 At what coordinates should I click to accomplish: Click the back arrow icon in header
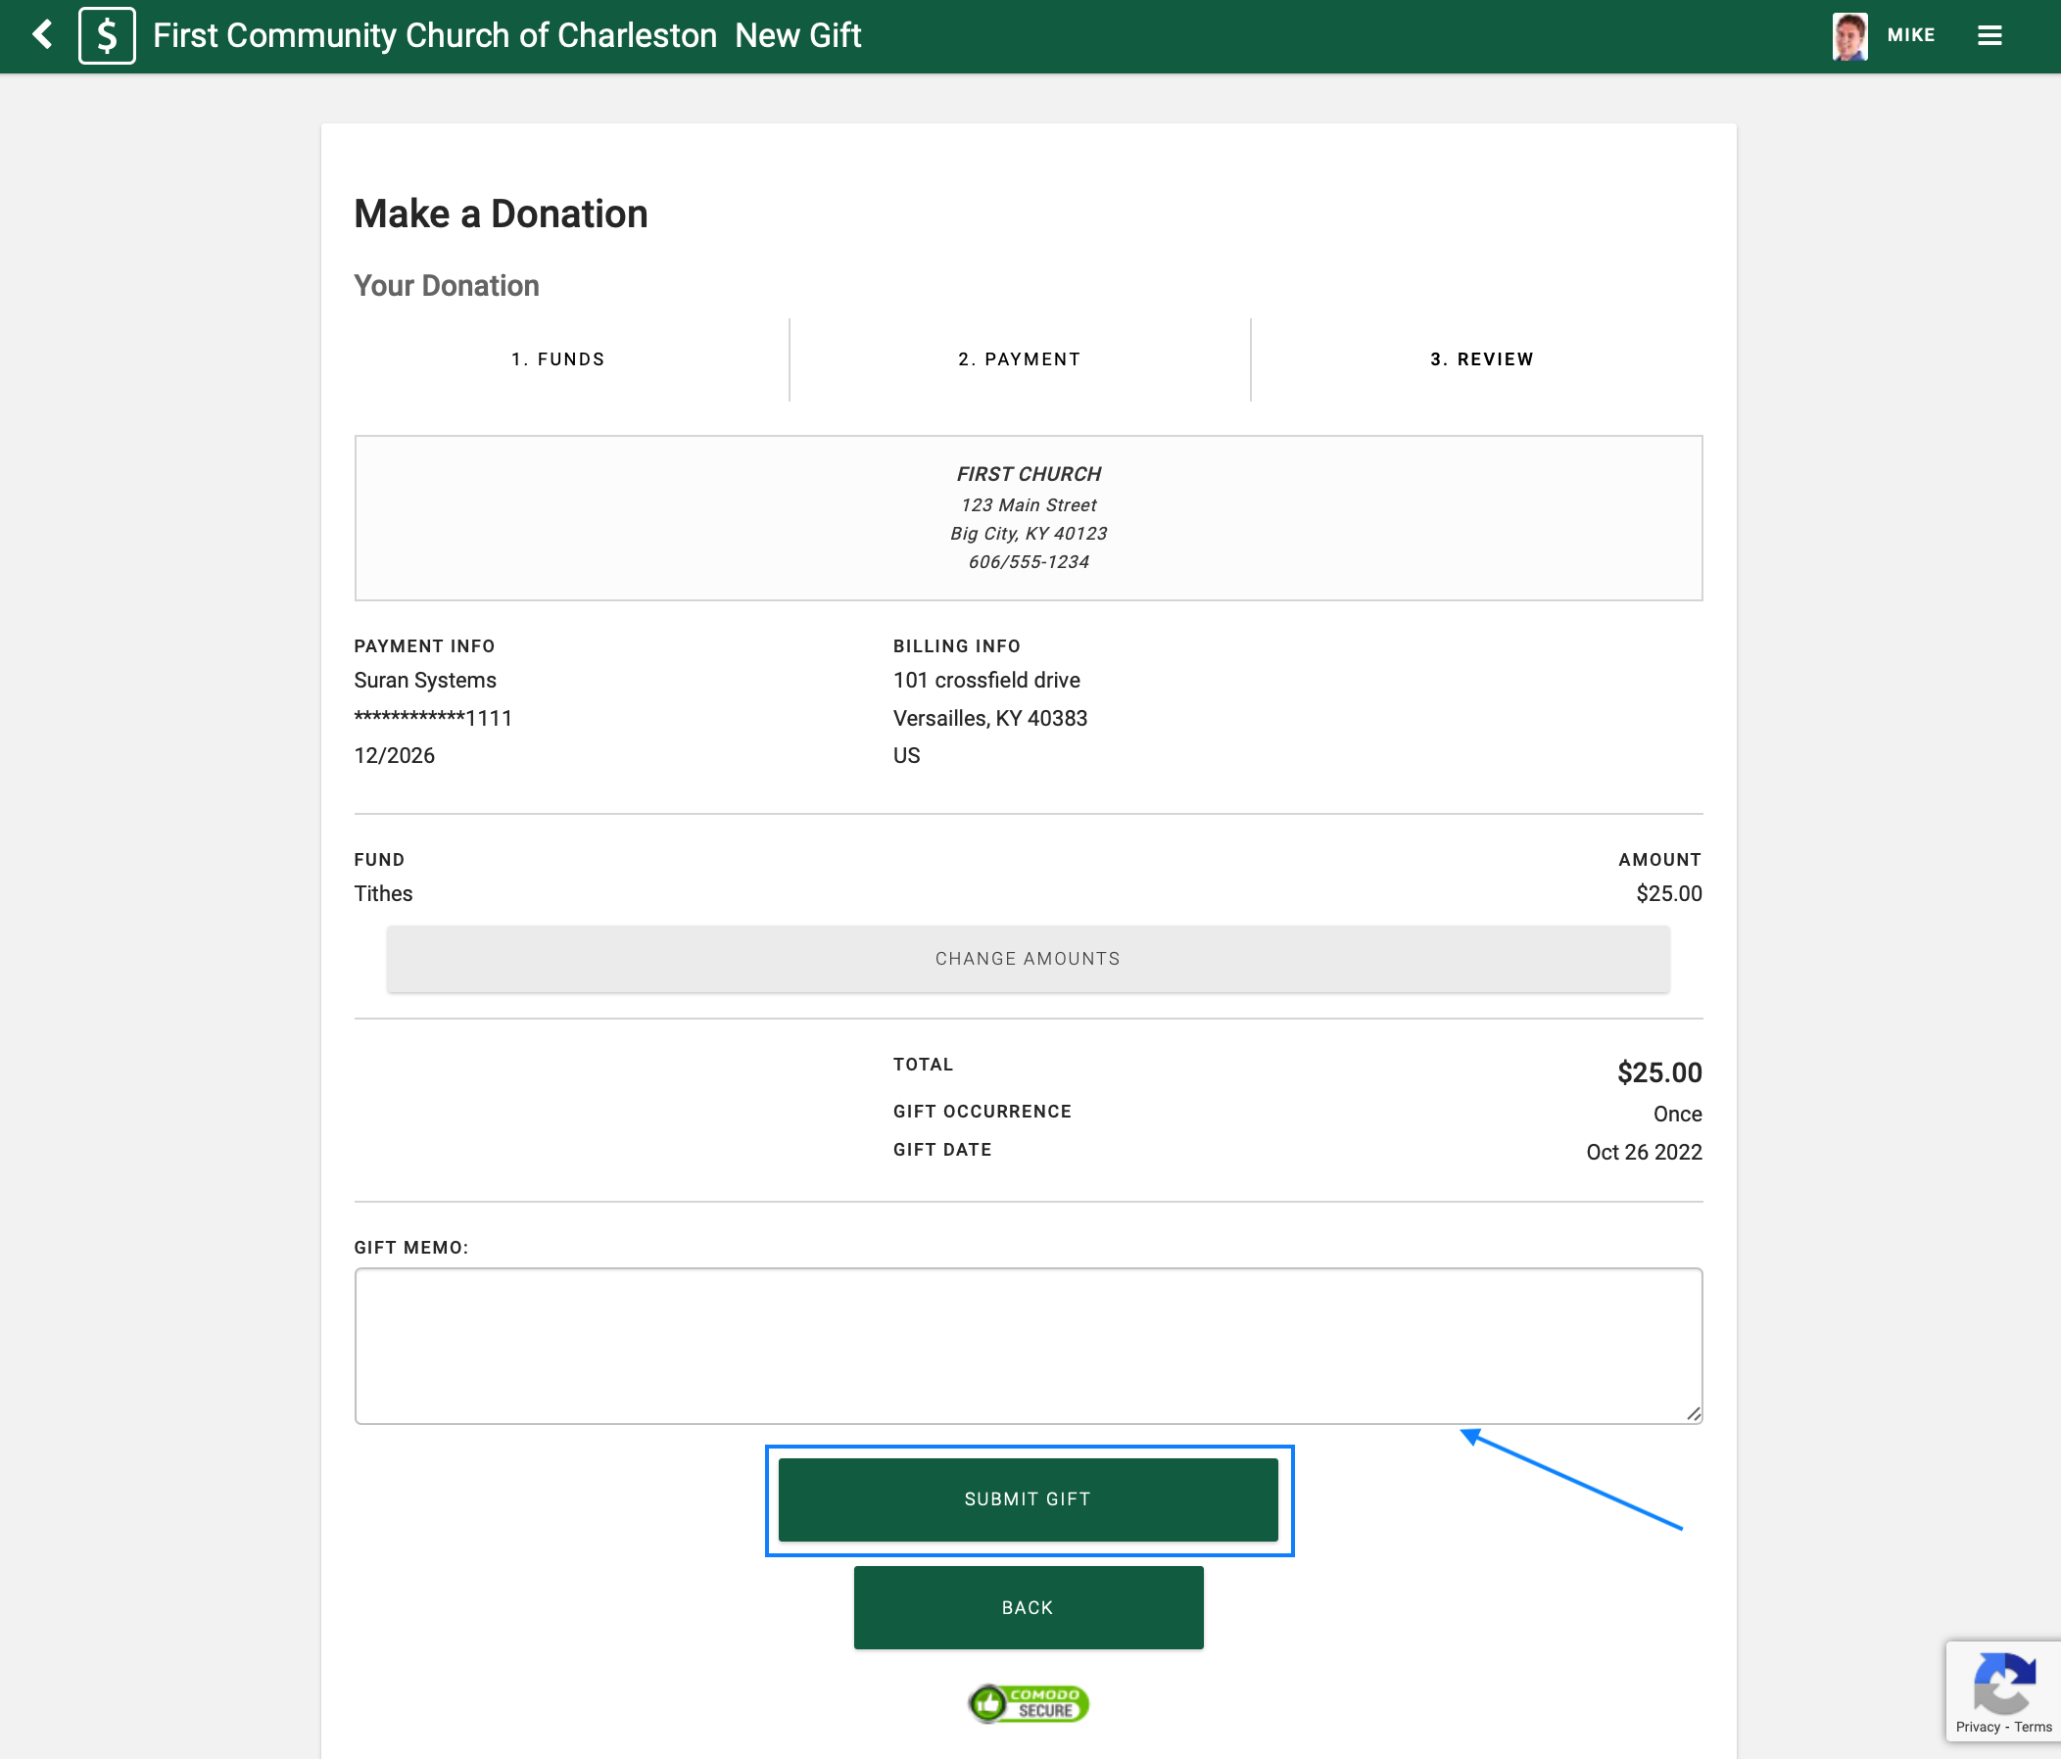[42, 35]
